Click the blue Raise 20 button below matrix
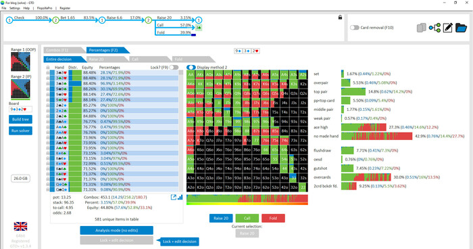 tap(221, 218)
